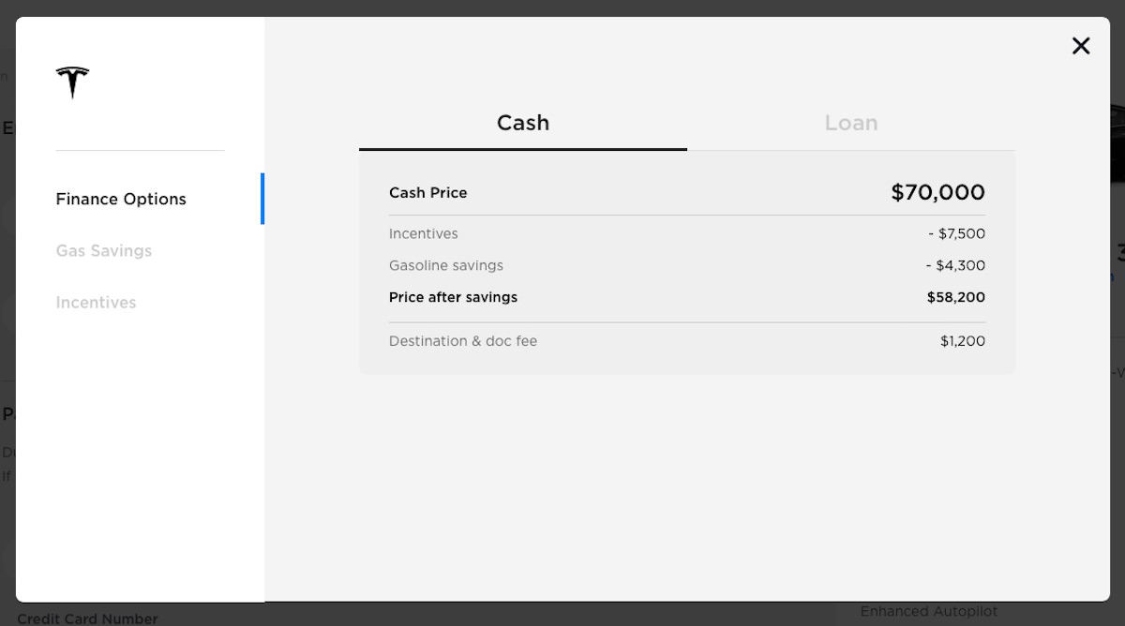Click the - $7,500 incentives value

pos(956,233)
